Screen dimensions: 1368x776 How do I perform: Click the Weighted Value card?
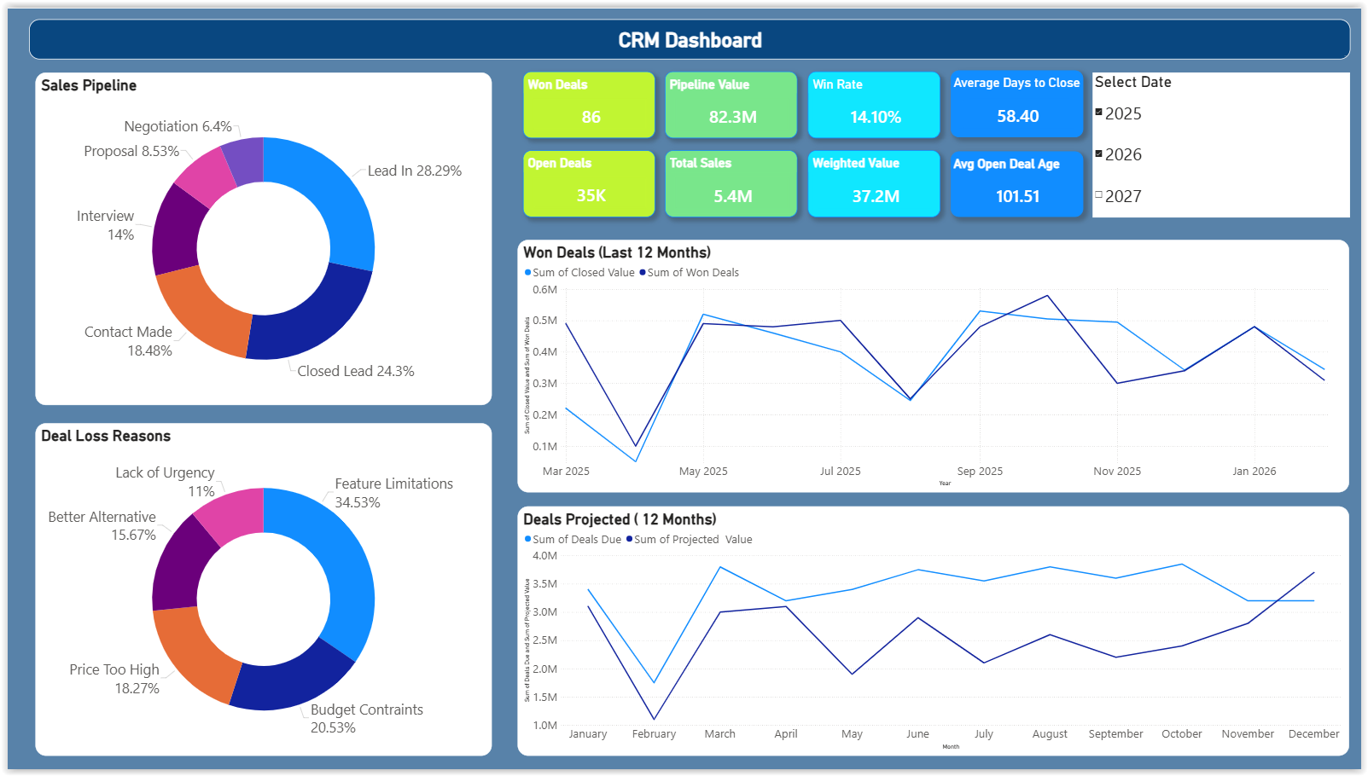pyautogui.click(x=873, y=183)
